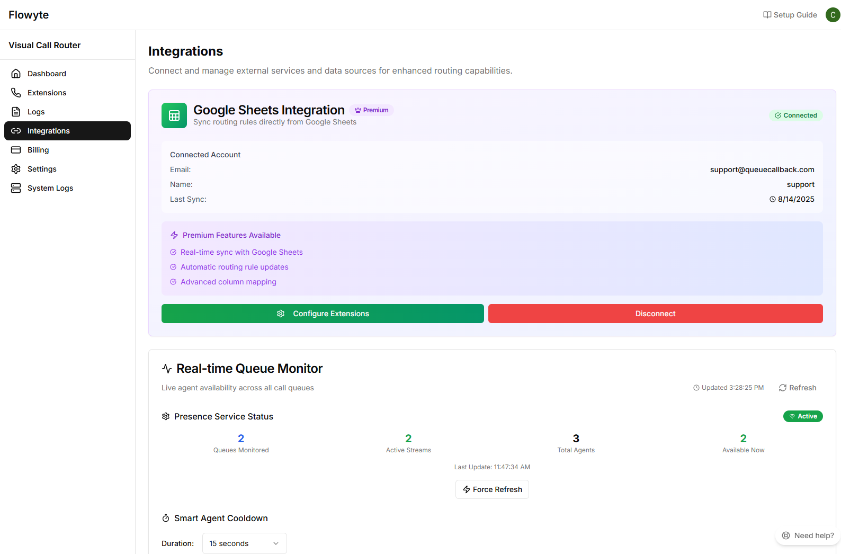Click the Real-time Queue Monitor pulse icon
Screen dimensions: 841x554
click(x=167, y=369)
